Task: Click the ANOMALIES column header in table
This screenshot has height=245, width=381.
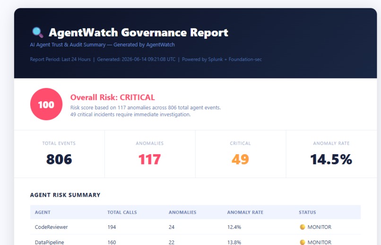Action: point(182,212)
